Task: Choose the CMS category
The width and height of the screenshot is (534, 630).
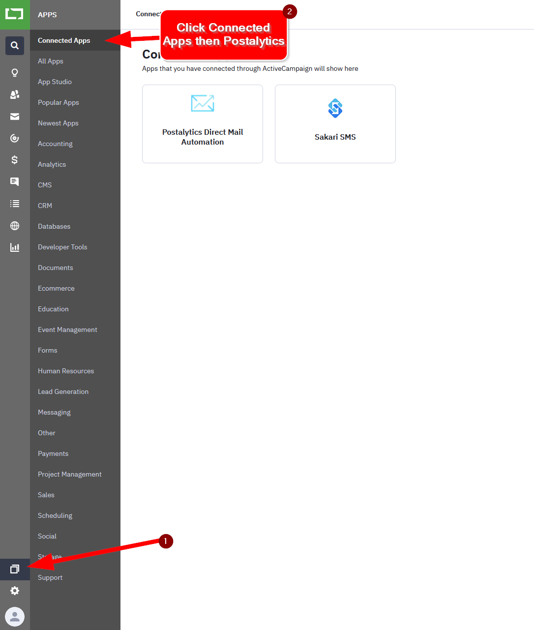Action: pos(75,185)
